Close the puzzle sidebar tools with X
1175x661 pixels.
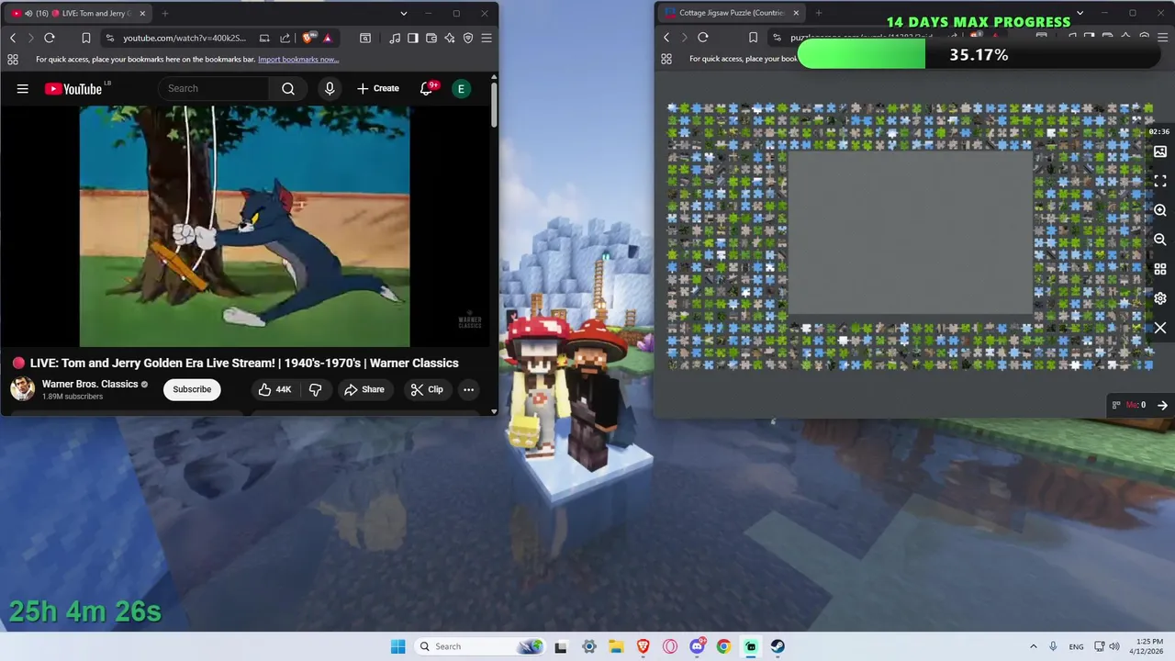click(1160, 328)
